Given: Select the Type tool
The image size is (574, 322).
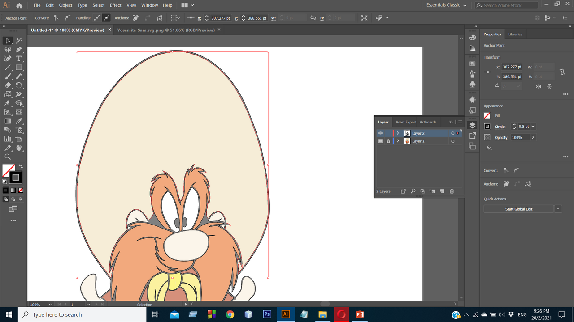Looking at the screenshot, I should 19,59.
